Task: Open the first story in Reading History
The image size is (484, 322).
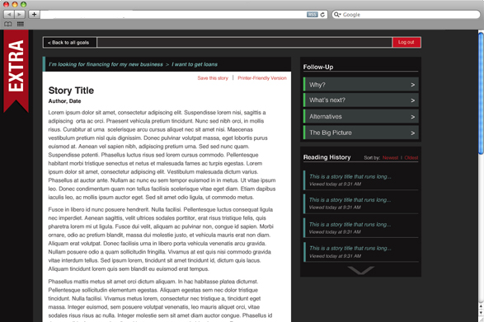Action: pos(361,180)
